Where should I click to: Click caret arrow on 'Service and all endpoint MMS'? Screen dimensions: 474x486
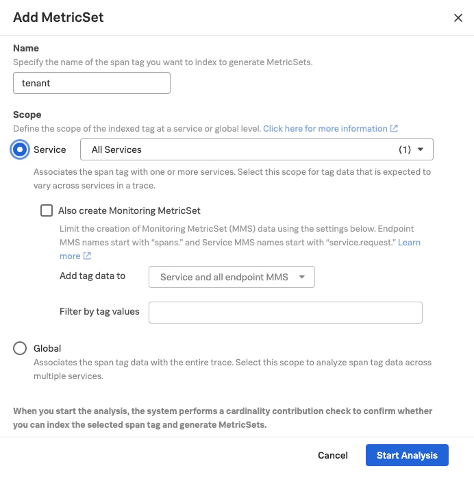302,277
